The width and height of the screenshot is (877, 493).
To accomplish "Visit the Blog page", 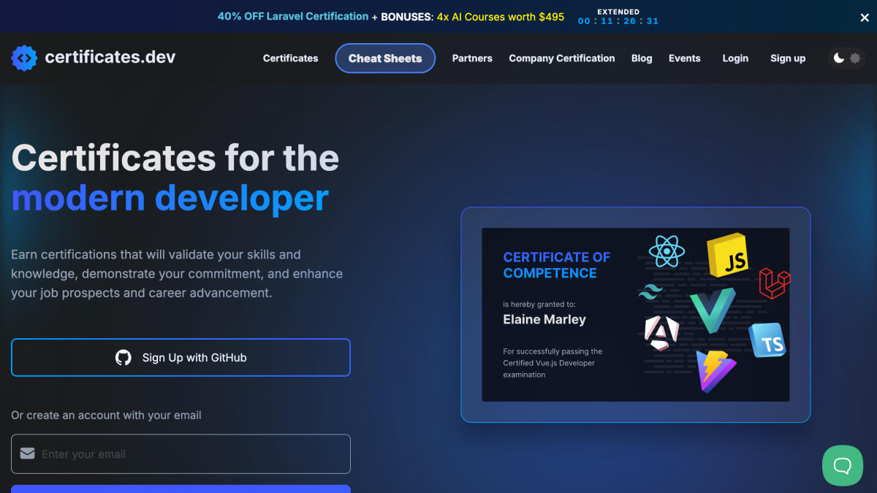I will coord(642,58).
